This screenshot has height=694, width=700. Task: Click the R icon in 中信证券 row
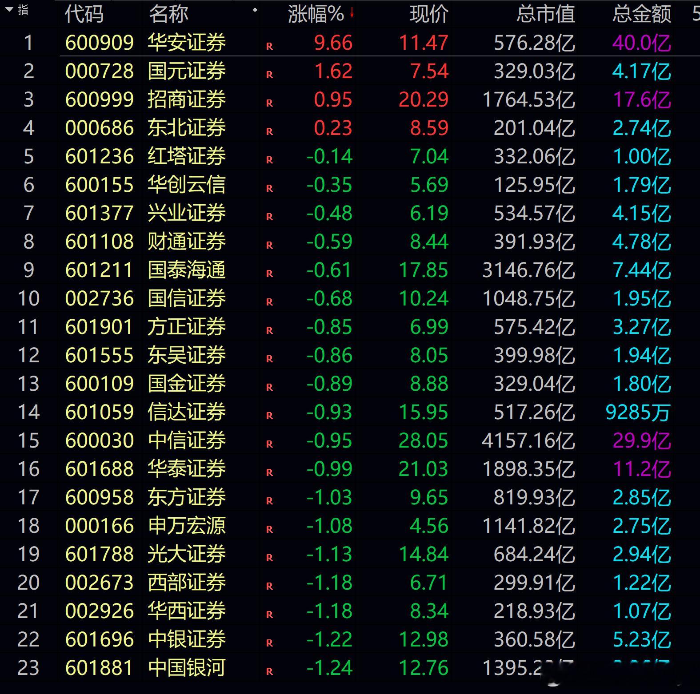pyautogui.click(x=269, y=444)
